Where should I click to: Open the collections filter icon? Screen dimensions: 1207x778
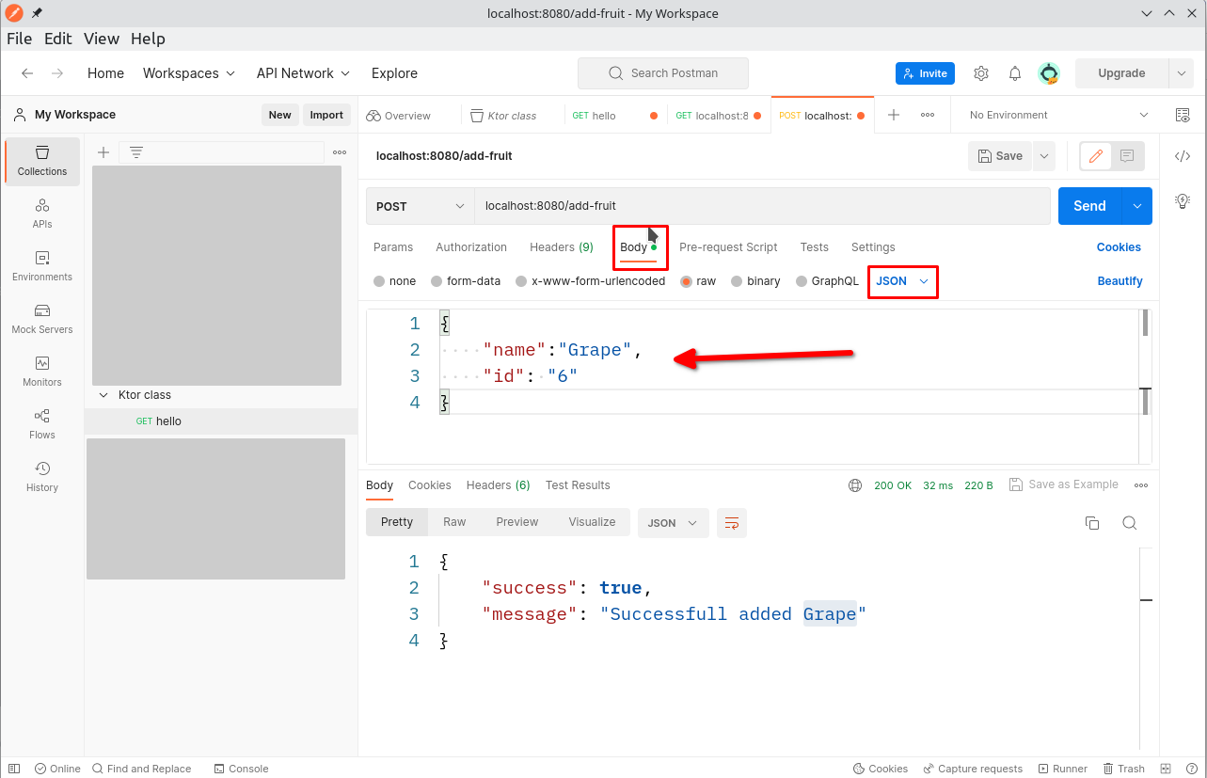[136, 152]
